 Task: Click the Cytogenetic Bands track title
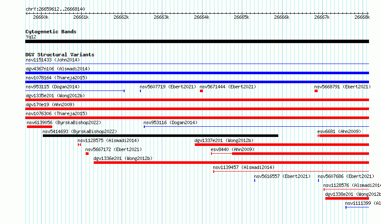pyautogui.click(x=51, y=32)
